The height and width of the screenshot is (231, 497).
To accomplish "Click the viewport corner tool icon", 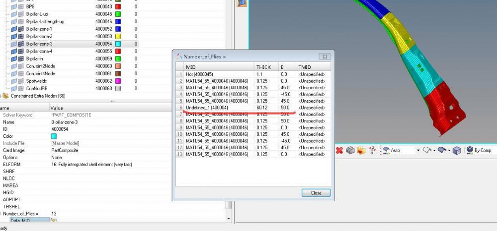I will tap(242, 3).
